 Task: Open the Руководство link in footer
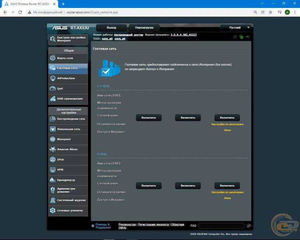[127, 224]
